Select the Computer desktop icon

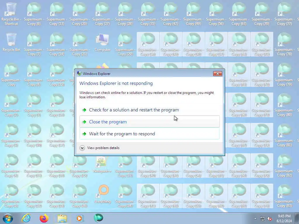(102, 42)
